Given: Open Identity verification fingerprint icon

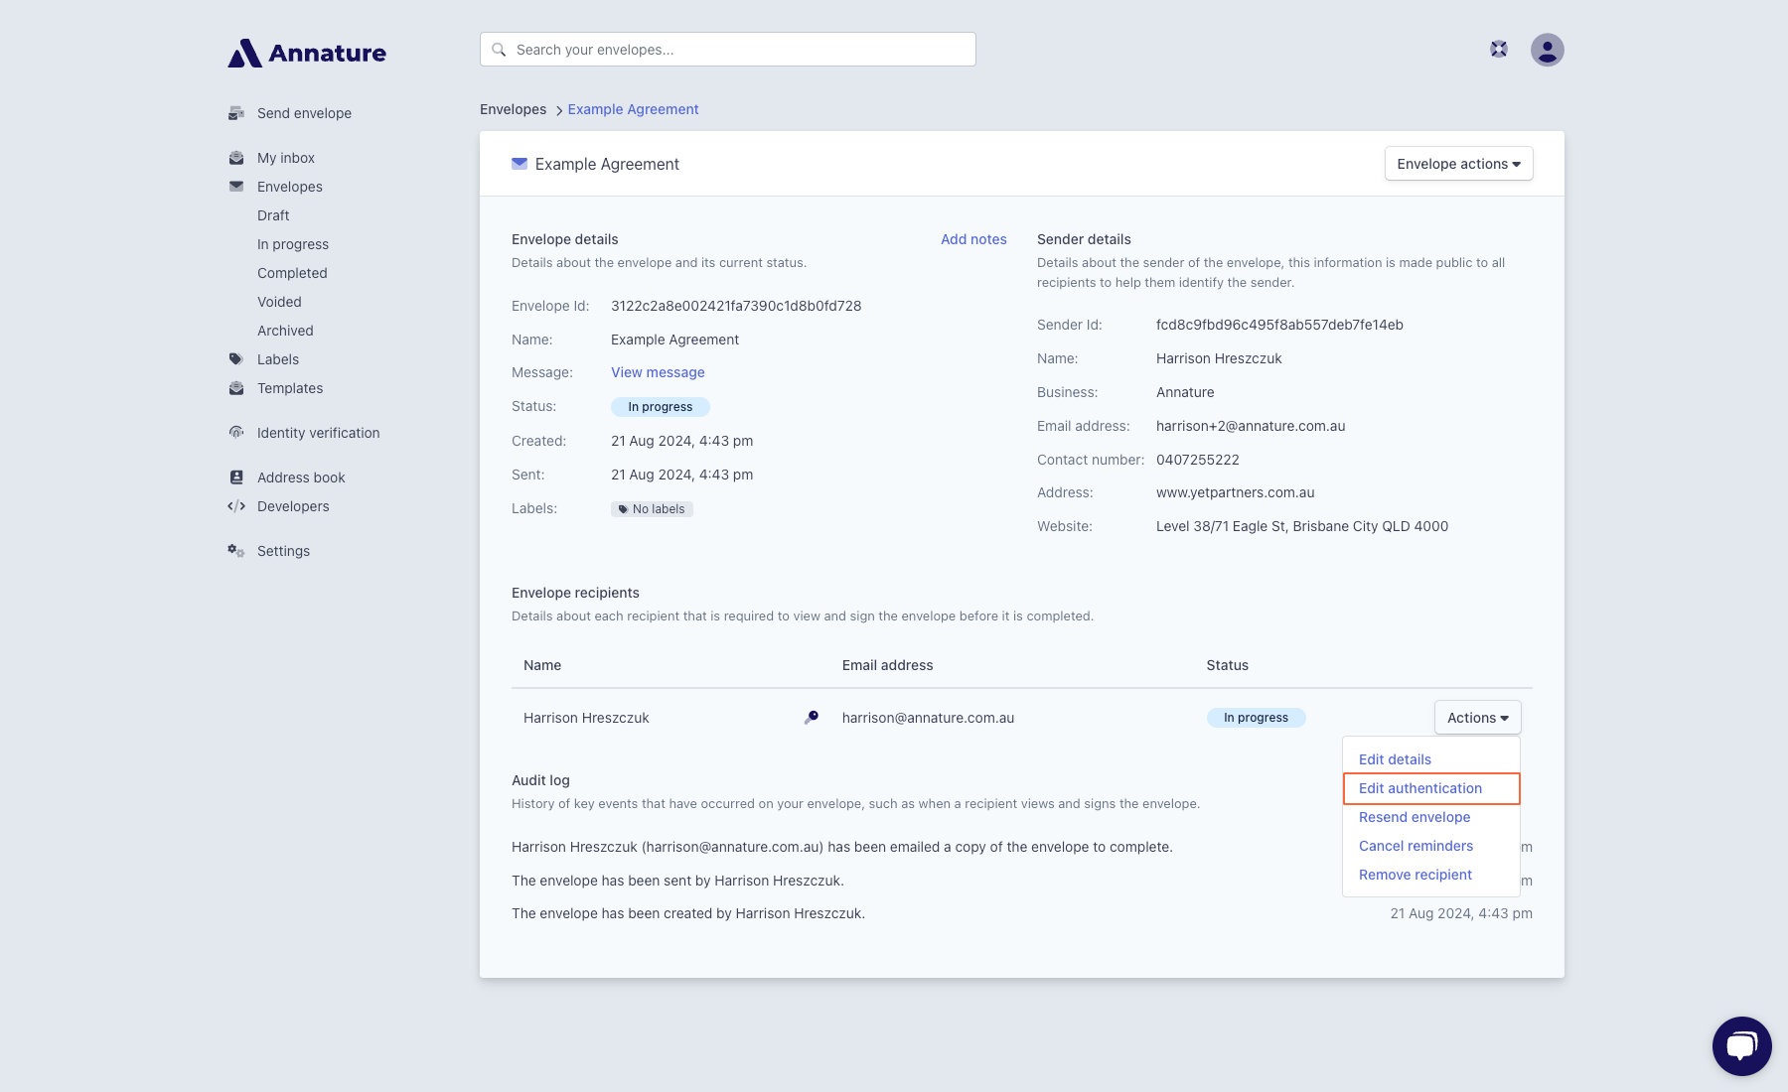Looking at the screenshot, I should coord(236,433).
